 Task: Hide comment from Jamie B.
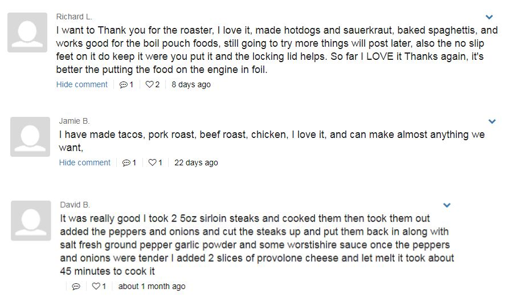tap(84, 163)
